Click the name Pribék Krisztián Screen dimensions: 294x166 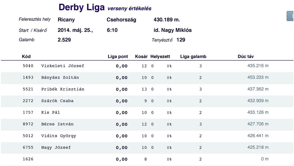click(62, 89)
